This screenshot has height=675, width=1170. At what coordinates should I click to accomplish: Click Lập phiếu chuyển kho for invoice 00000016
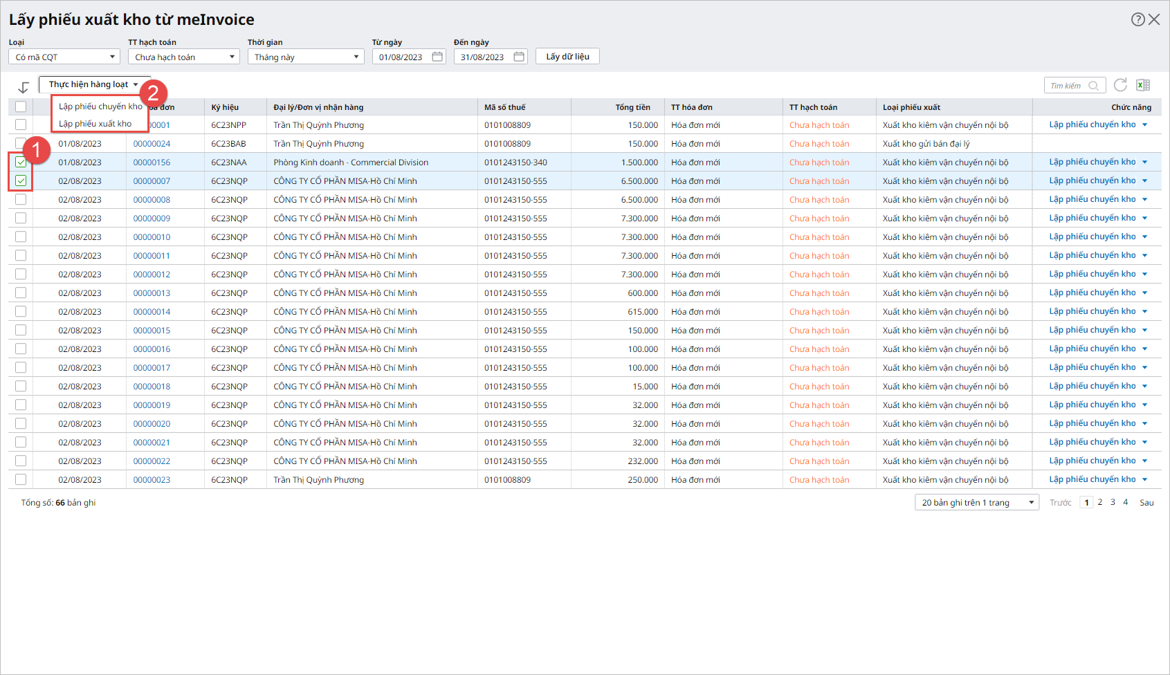pyautogui.click(x=1092, y=349)
